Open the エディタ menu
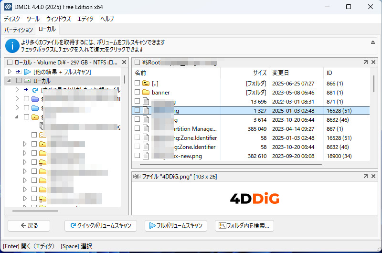Screen dimensions: 382x253 click(85, 19)
